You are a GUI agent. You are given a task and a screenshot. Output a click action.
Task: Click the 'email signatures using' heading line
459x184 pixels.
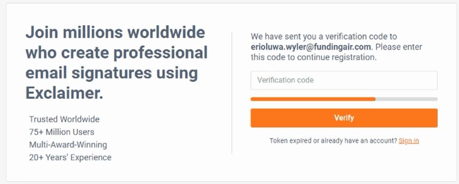(112, 73)
